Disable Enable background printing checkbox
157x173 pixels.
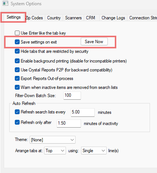coord(17,61)
